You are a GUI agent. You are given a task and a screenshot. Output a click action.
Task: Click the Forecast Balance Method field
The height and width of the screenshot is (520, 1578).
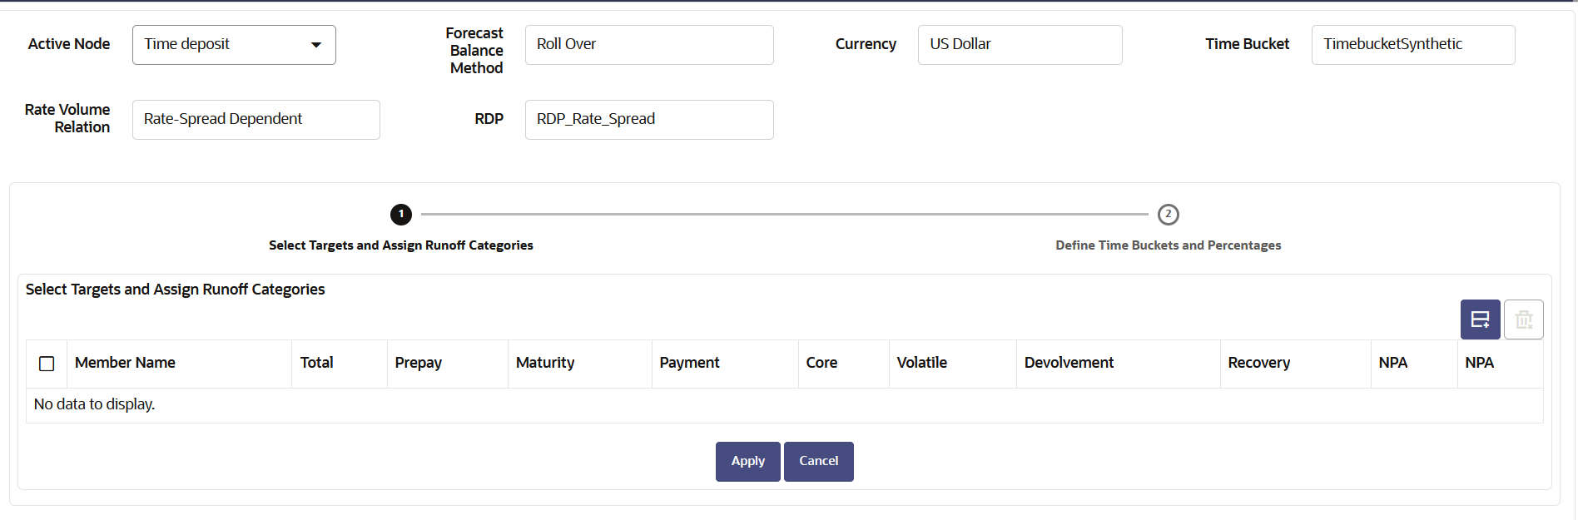coord(649,45)
